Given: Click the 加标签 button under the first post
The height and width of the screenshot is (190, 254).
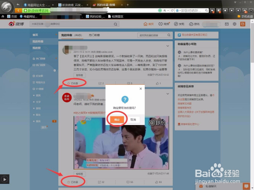Looking at the screenshot, I should [79, 75].
